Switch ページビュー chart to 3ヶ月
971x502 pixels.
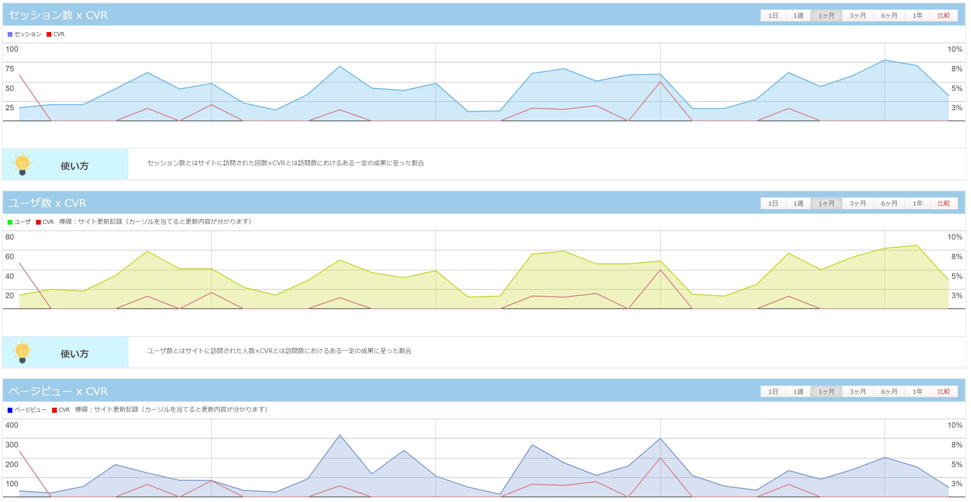pos(857,391)
